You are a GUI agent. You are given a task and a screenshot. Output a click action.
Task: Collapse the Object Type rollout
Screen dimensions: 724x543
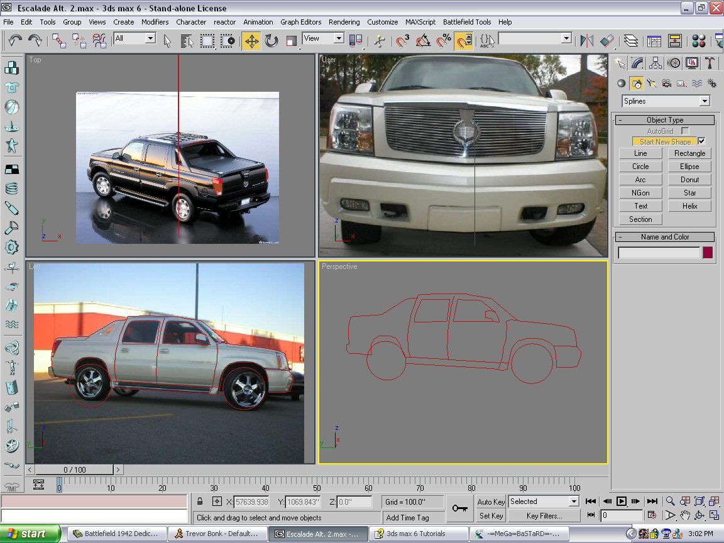(665, 119)
